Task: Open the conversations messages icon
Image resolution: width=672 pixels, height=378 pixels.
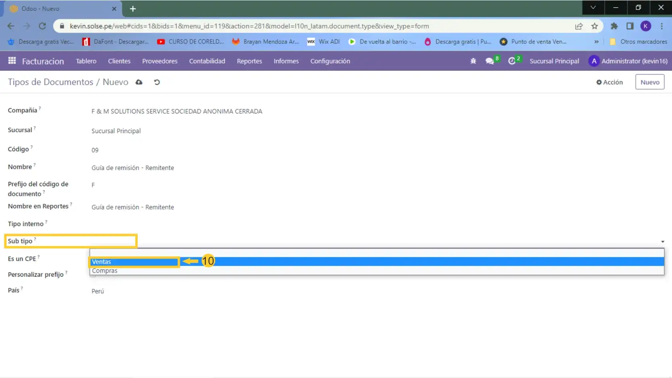Action: click(x=490, y=61)
